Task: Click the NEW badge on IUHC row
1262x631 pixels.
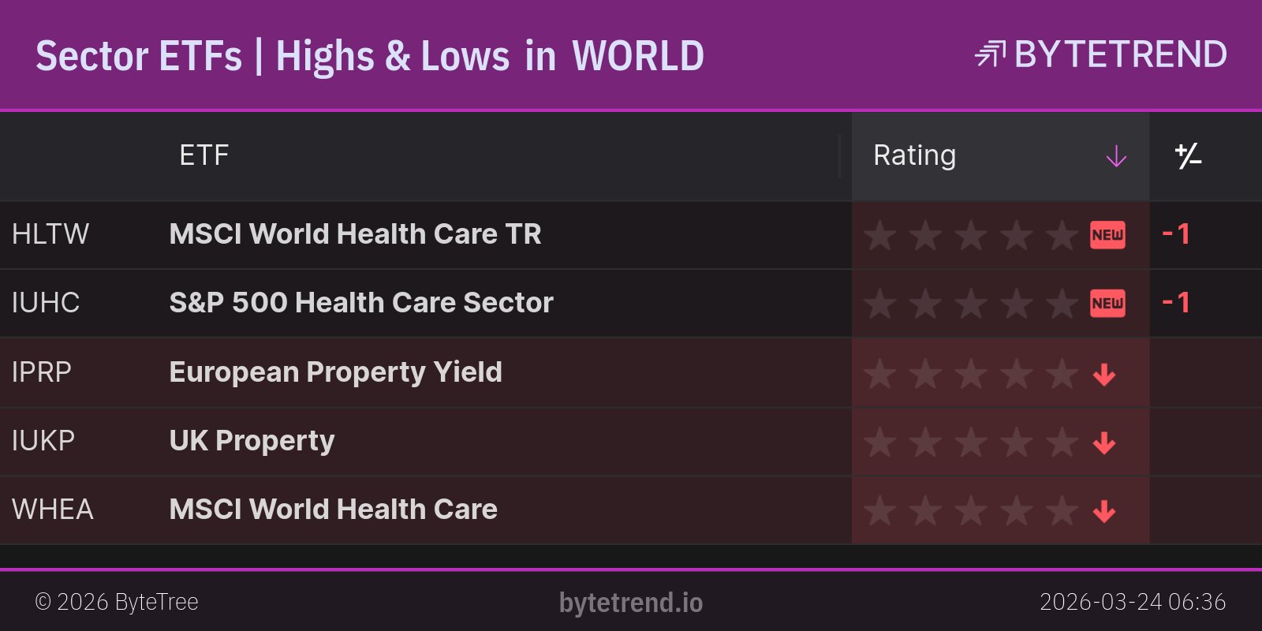Action: pos(1107,304)
